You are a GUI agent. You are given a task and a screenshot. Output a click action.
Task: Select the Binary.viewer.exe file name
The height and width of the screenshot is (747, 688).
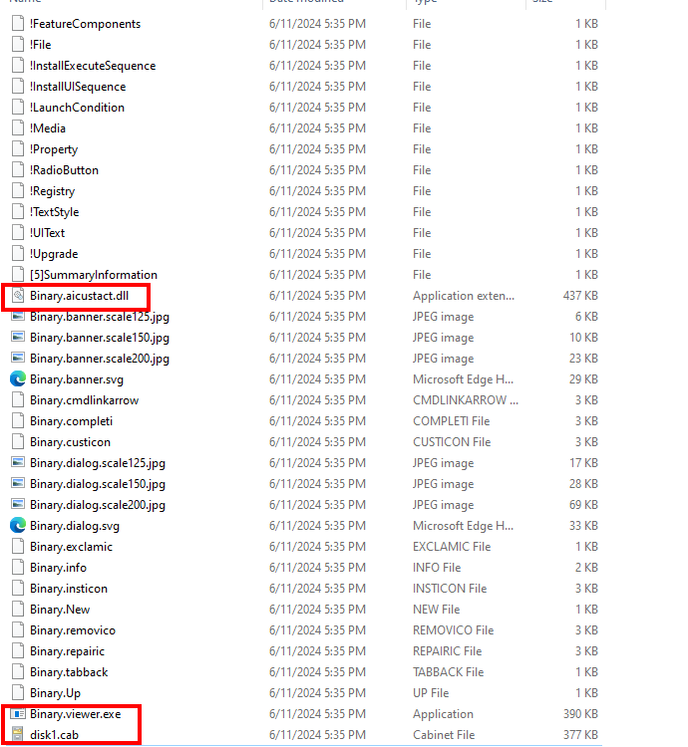[x=76, y=714]
